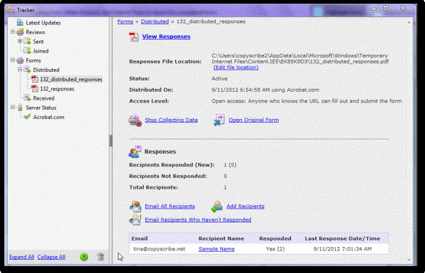Open the View Responses link
The image size is (425, 273).
click(x=167, y=37)
